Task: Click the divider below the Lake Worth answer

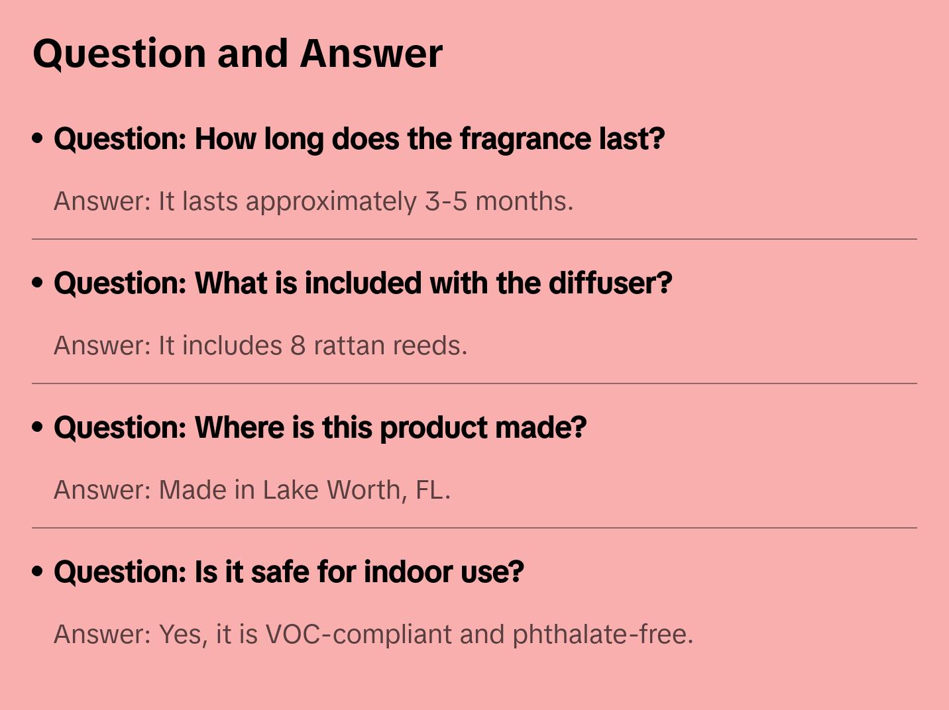Action: pos(474,528)
